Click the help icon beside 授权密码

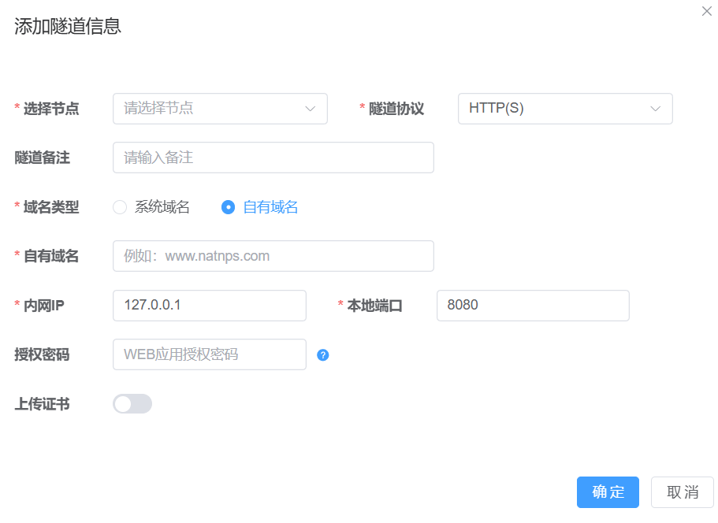[x=322, y=355]
